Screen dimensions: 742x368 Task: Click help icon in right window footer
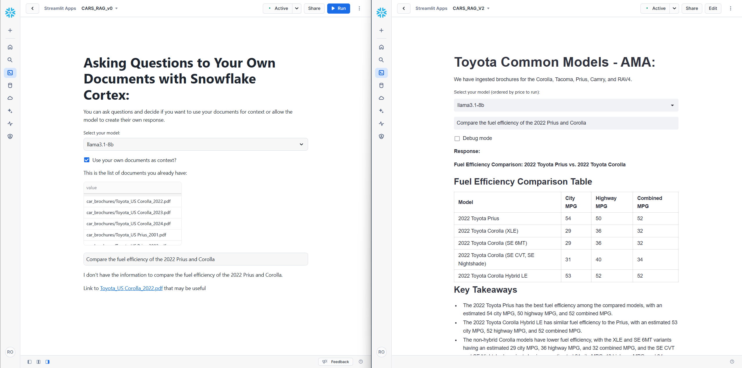tap(732, 362)
